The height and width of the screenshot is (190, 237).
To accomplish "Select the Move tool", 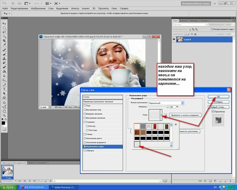I will (x=4, y=23).
